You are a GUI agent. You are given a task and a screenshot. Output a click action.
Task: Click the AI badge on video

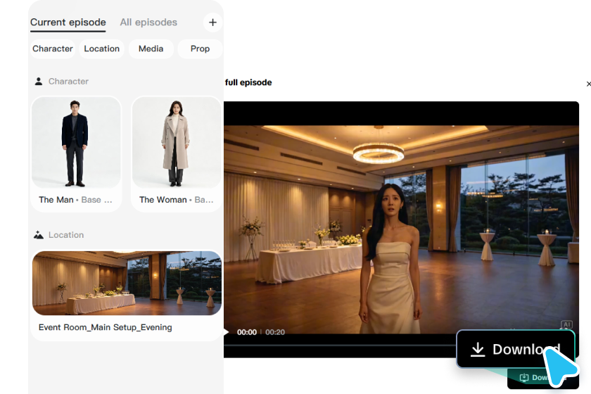pos(566,324)
